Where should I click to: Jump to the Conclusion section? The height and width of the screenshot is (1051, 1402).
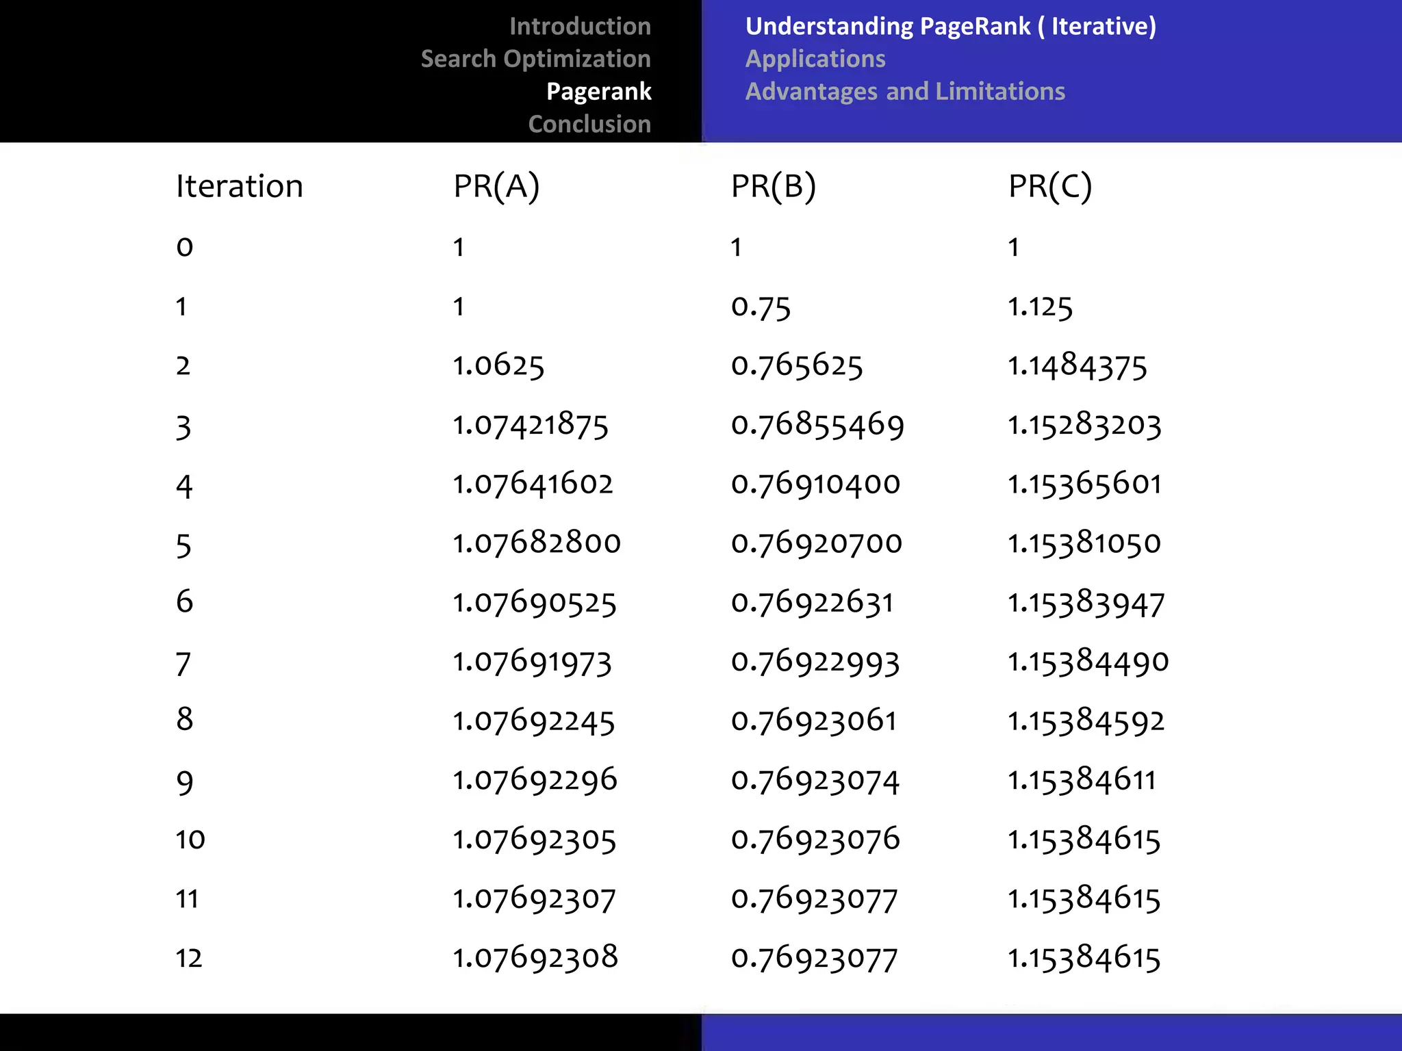click(589, 125)
